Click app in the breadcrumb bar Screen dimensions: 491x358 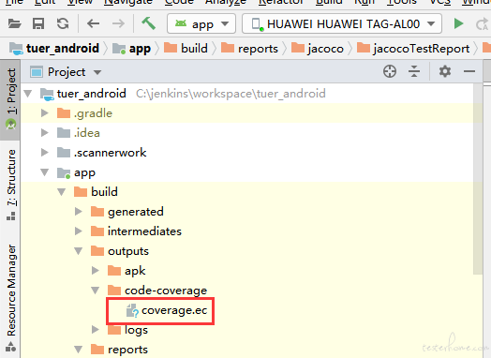(131, 49)
